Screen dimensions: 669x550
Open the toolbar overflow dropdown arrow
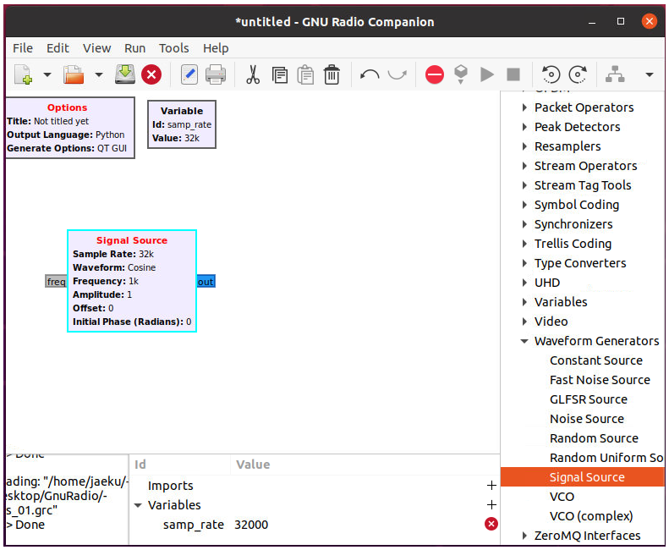click(x=649, y=74)
